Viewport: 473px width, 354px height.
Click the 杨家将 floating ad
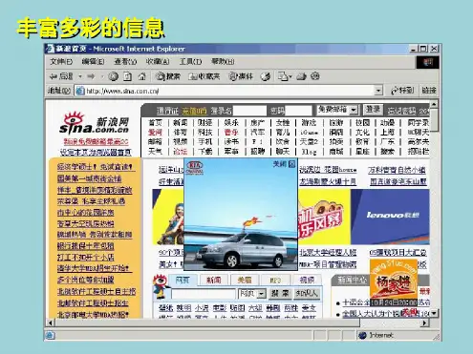coord(394,282)
